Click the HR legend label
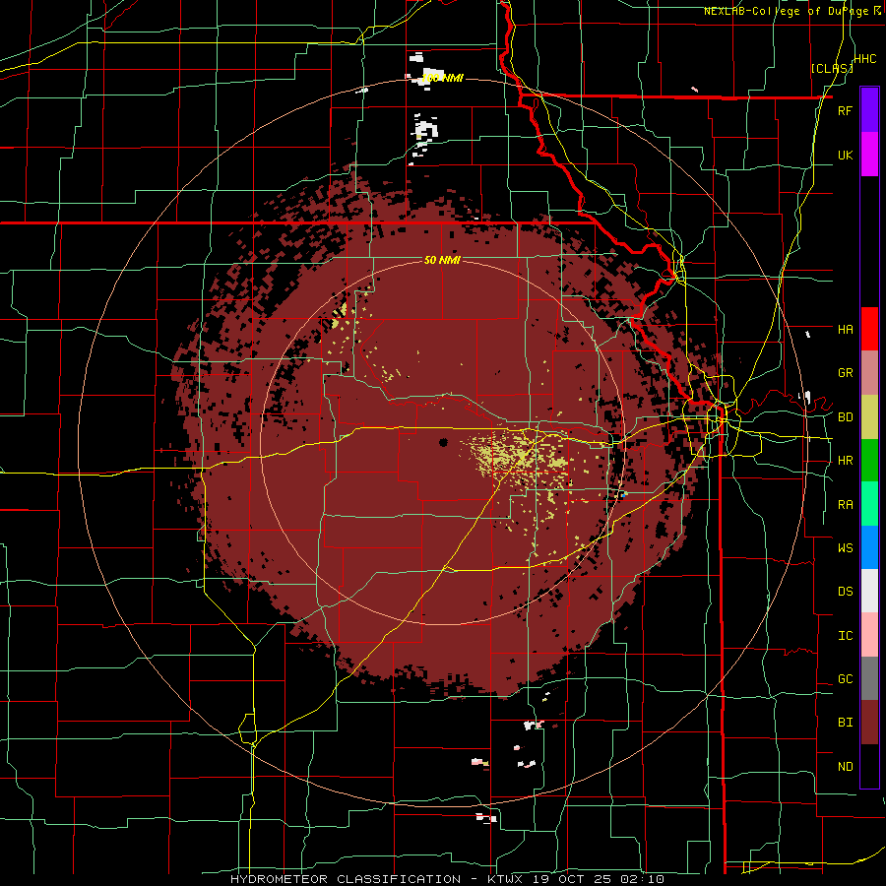This screenshot has height=886, width=886. pos(846,461)
